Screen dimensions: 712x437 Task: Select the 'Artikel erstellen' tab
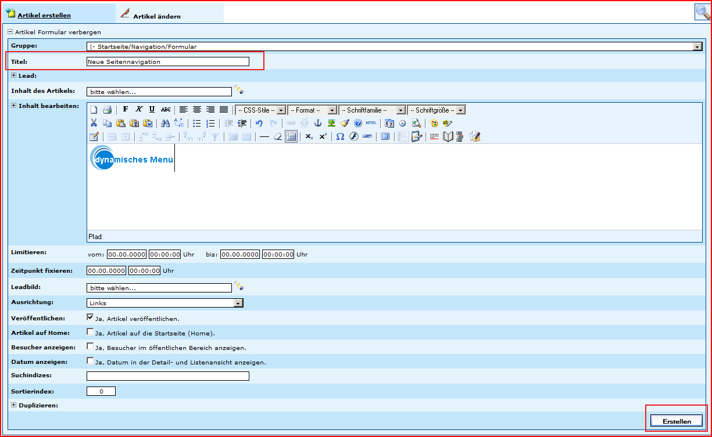click(x=44, y=15)
